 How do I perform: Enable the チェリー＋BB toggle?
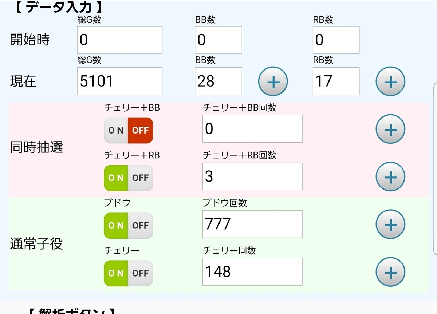tap(116, 130)
